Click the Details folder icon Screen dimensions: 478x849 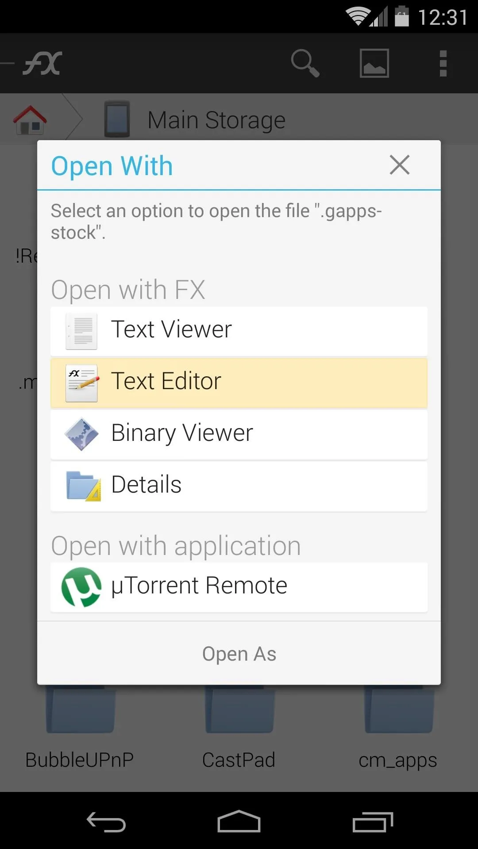point(83,486)
